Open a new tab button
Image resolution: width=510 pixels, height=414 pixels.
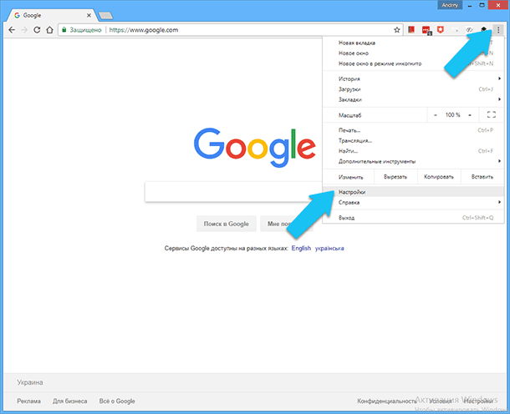pos(105,15)
